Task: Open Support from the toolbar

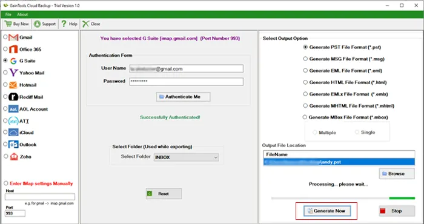Action: pyautogui.click(x=45, y=24)
